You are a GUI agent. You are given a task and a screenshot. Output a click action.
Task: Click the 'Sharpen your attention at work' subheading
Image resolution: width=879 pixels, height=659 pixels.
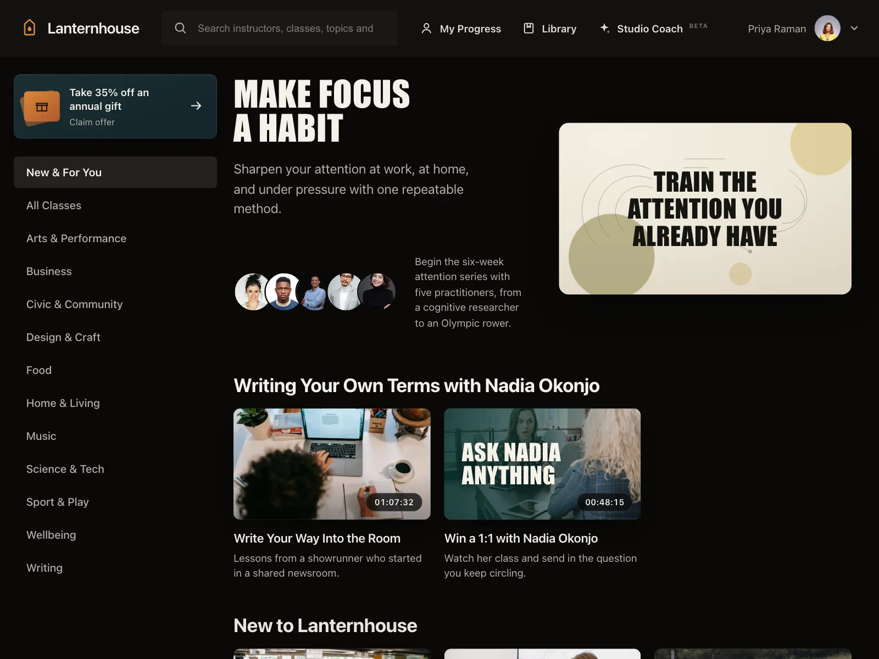351,189
